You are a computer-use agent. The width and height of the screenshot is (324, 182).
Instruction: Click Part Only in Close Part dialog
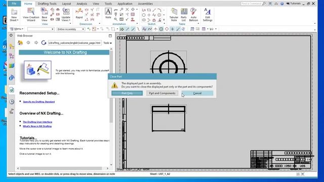pyautogui.click(x=127, y=93)
